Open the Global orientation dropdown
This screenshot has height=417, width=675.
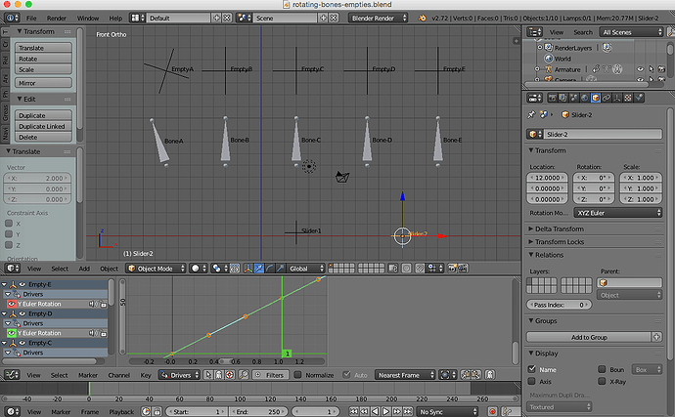click(305, 269)
